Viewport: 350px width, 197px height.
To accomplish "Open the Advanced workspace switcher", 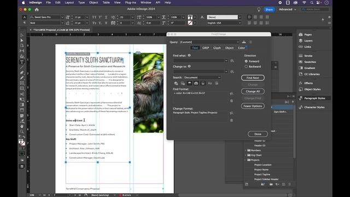I will tap(288, 9).
